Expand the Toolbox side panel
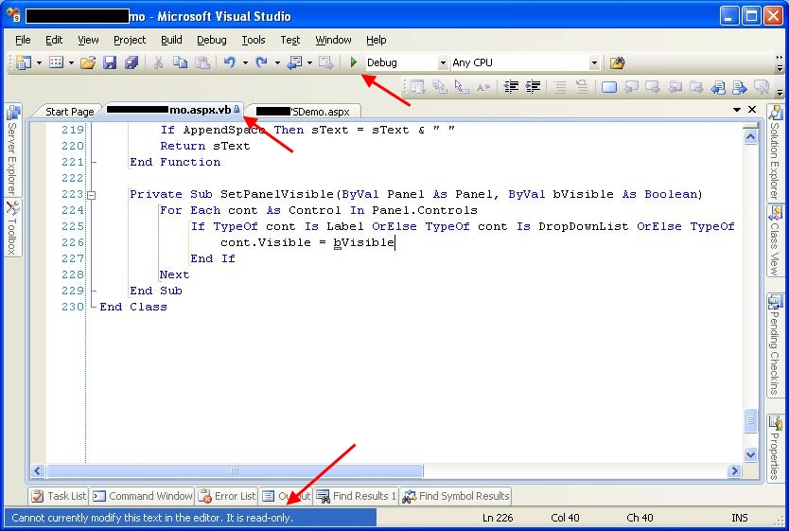This screenshot has width=789, height=531. click(12, 227)
